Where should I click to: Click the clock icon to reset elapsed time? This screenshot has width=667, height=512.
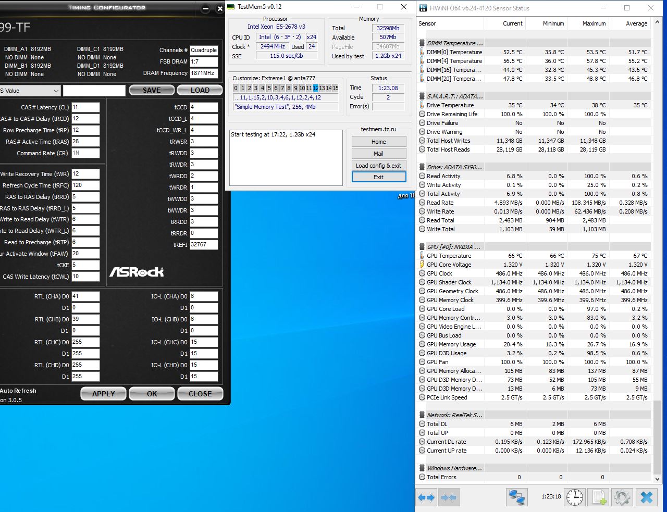point(575,497)
